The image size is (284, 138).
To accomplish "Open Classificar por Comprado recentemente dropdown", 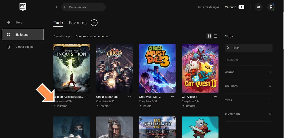I will [94, 36].
